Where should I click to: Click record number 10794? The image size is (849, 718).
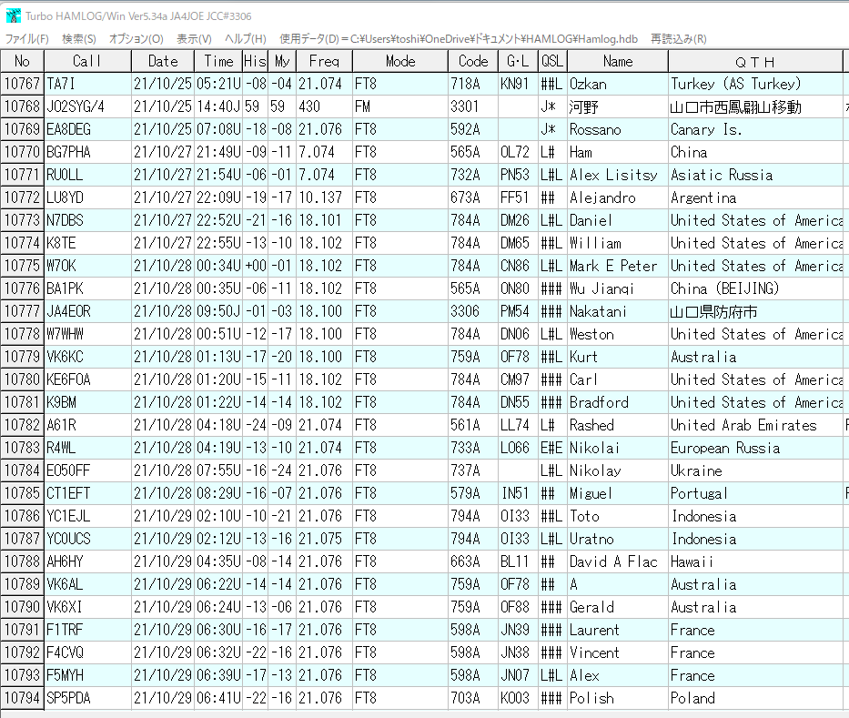pos(22,698)
